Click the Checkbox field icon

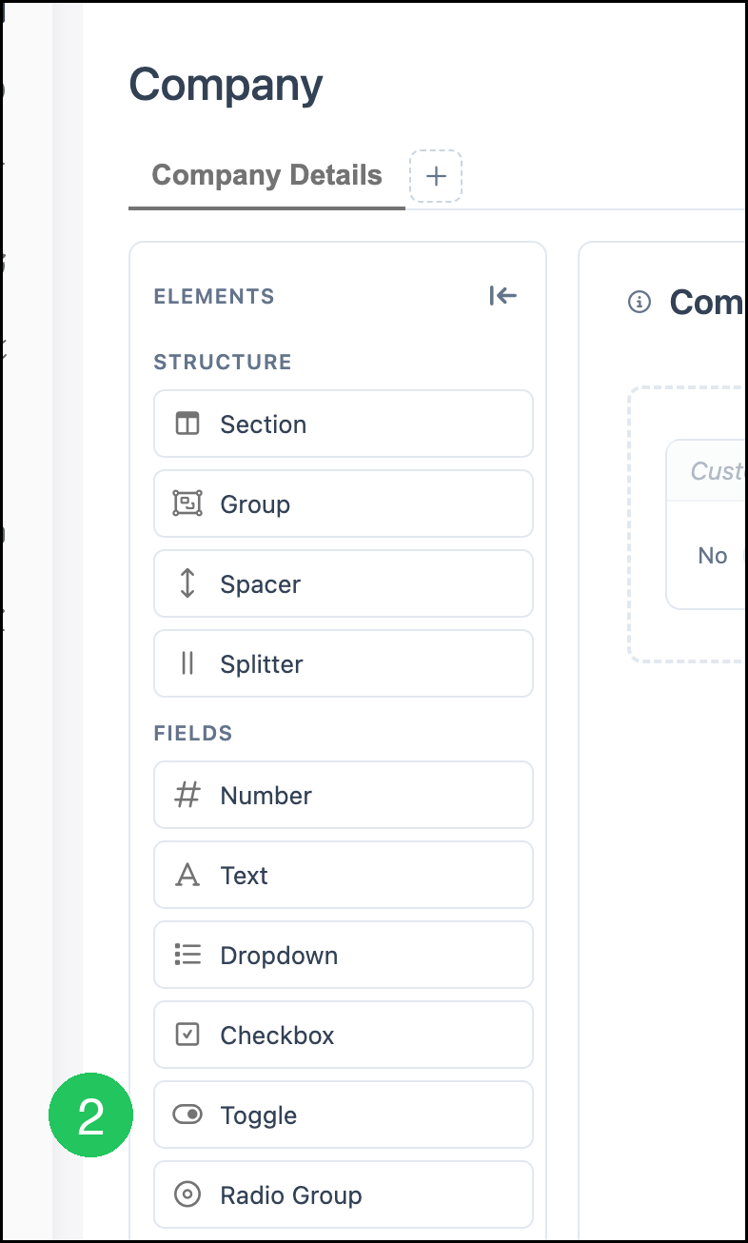pyautogui.click(x=187, y=1035)
